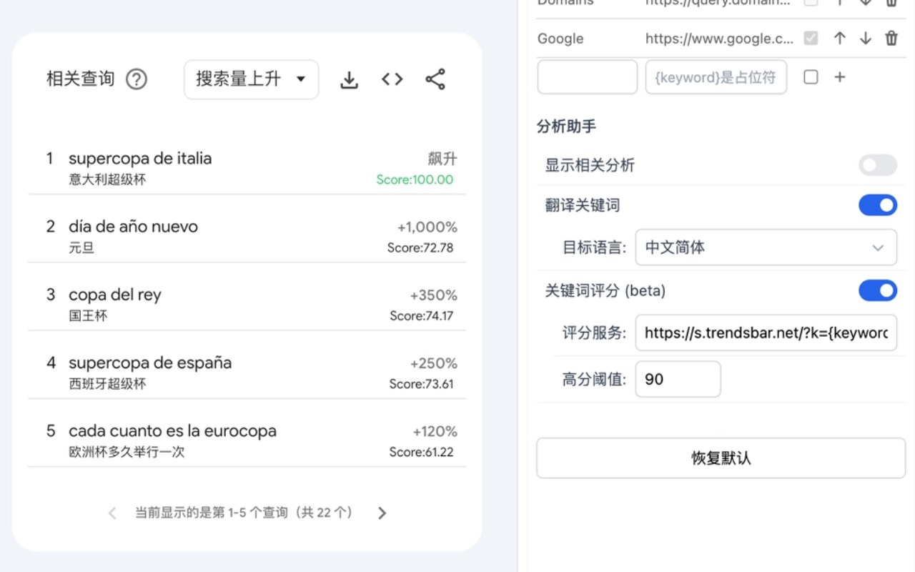Select the copa del rey query

point(115,295)
